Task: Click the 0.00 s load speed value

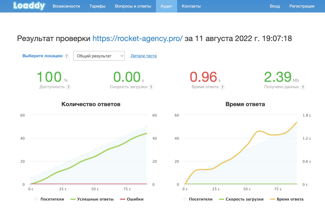Action: [129, 77]
